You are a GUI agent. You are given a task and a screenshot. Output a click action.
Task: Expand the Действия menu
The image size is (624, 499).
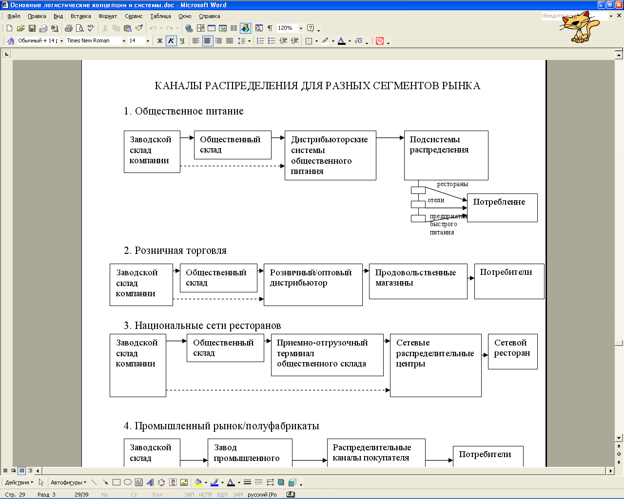coord(19,482)
